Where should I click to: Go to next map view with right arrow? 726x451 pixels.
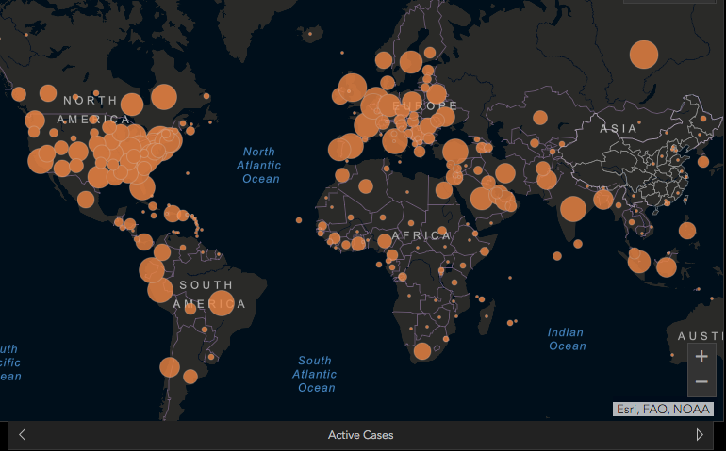point(700,434)
